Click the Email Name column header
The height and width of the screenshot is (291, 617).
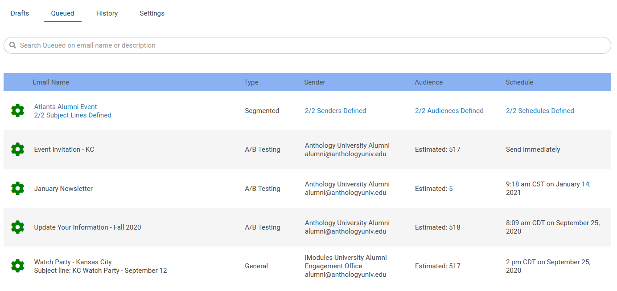[x=51, y=82]
